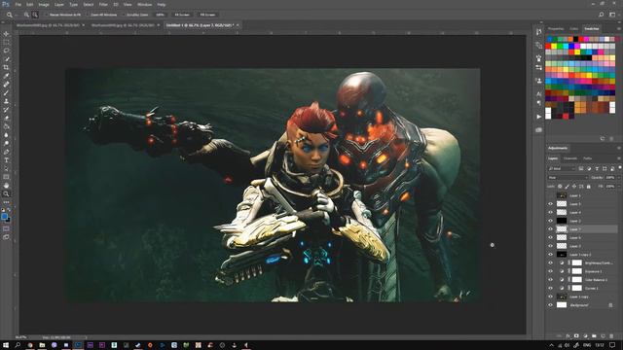Click the Delete layer trash icon
The image size is (623, 350).
[x=611, y=335]
